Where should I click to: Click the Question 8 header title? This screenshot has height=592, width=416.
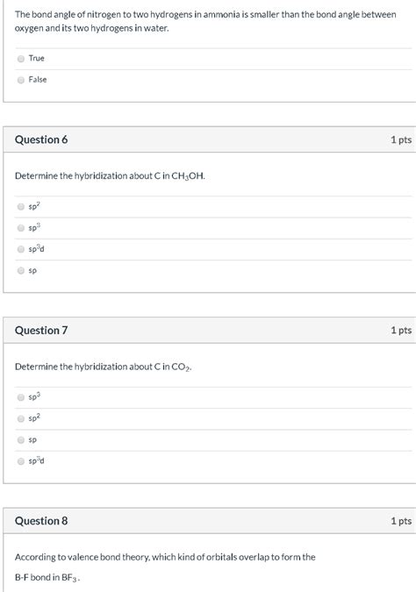(x=41, y=521)
